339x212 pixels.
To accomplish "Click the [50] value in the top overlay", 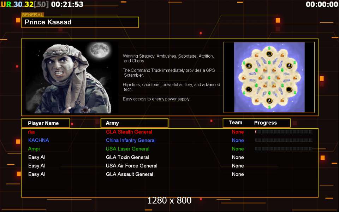I will pos(41,4).
